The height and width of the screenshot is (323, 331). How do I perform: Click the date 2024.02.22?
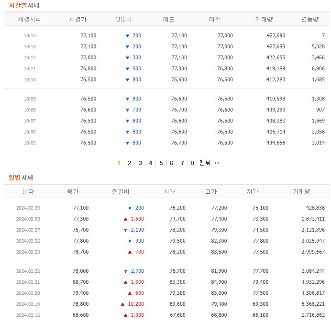(x=28, y=271)
